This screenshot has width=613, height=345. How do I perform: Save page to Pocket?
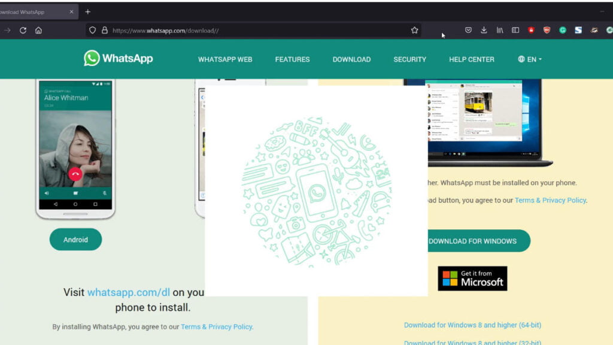tap(468, 30)
